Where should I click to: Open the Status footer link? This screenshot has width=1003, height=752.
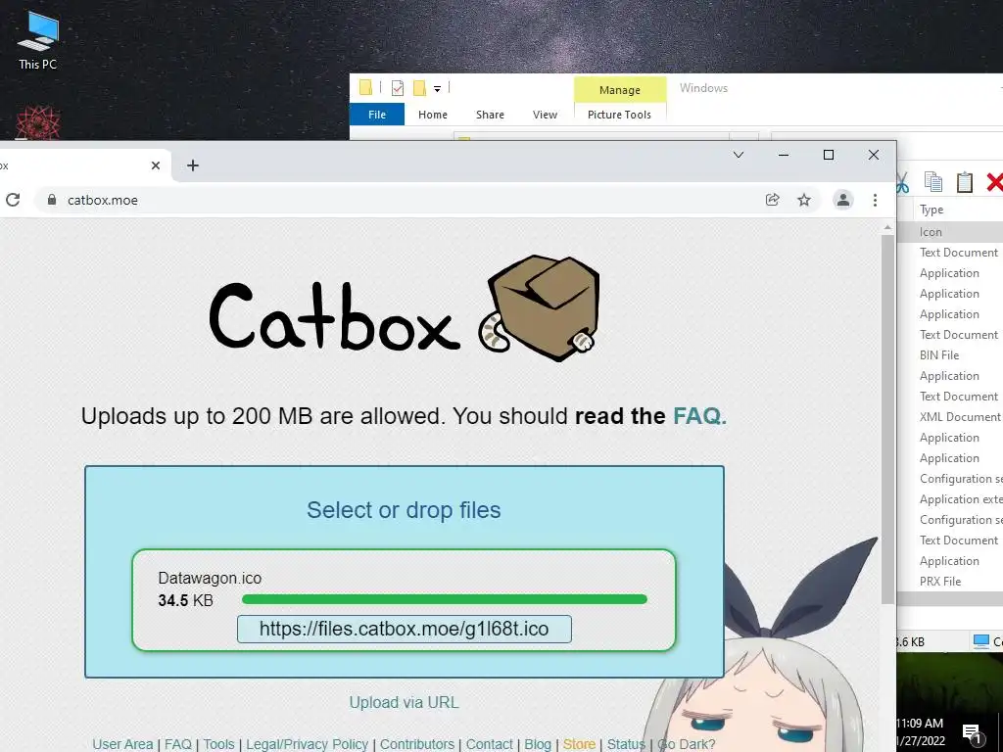pyautogui.click(x=626, y=744)
